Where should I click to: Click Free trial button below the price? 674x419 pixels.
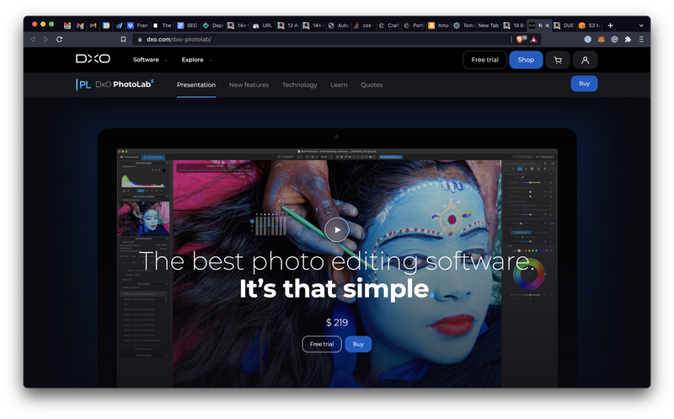click(x=321, y=344)
